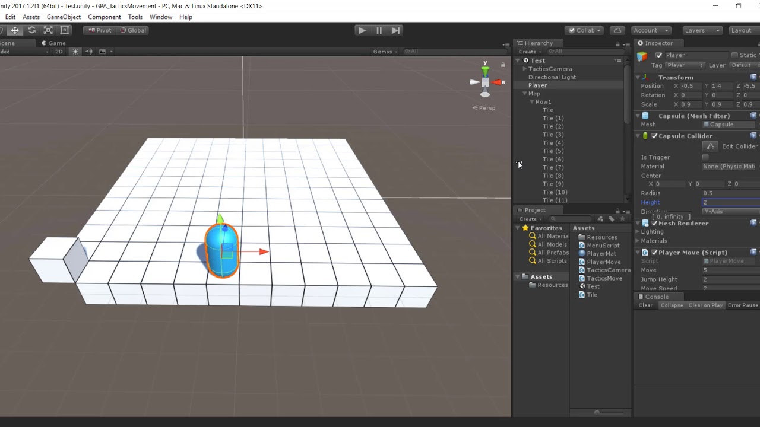Switch to the Game tab

[53, 43]
